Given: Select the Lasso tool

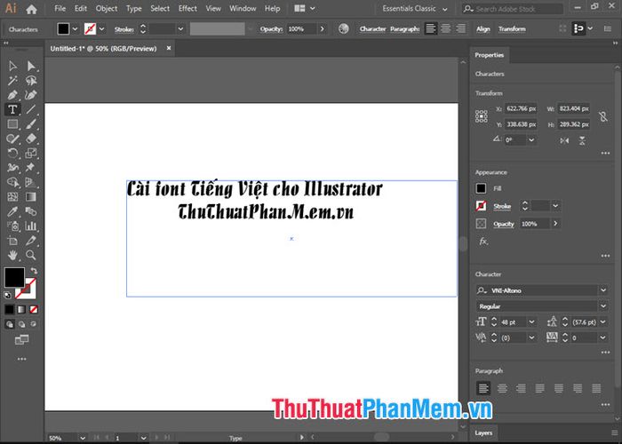Looking at the screenshot, I should [x=31, y=81].
